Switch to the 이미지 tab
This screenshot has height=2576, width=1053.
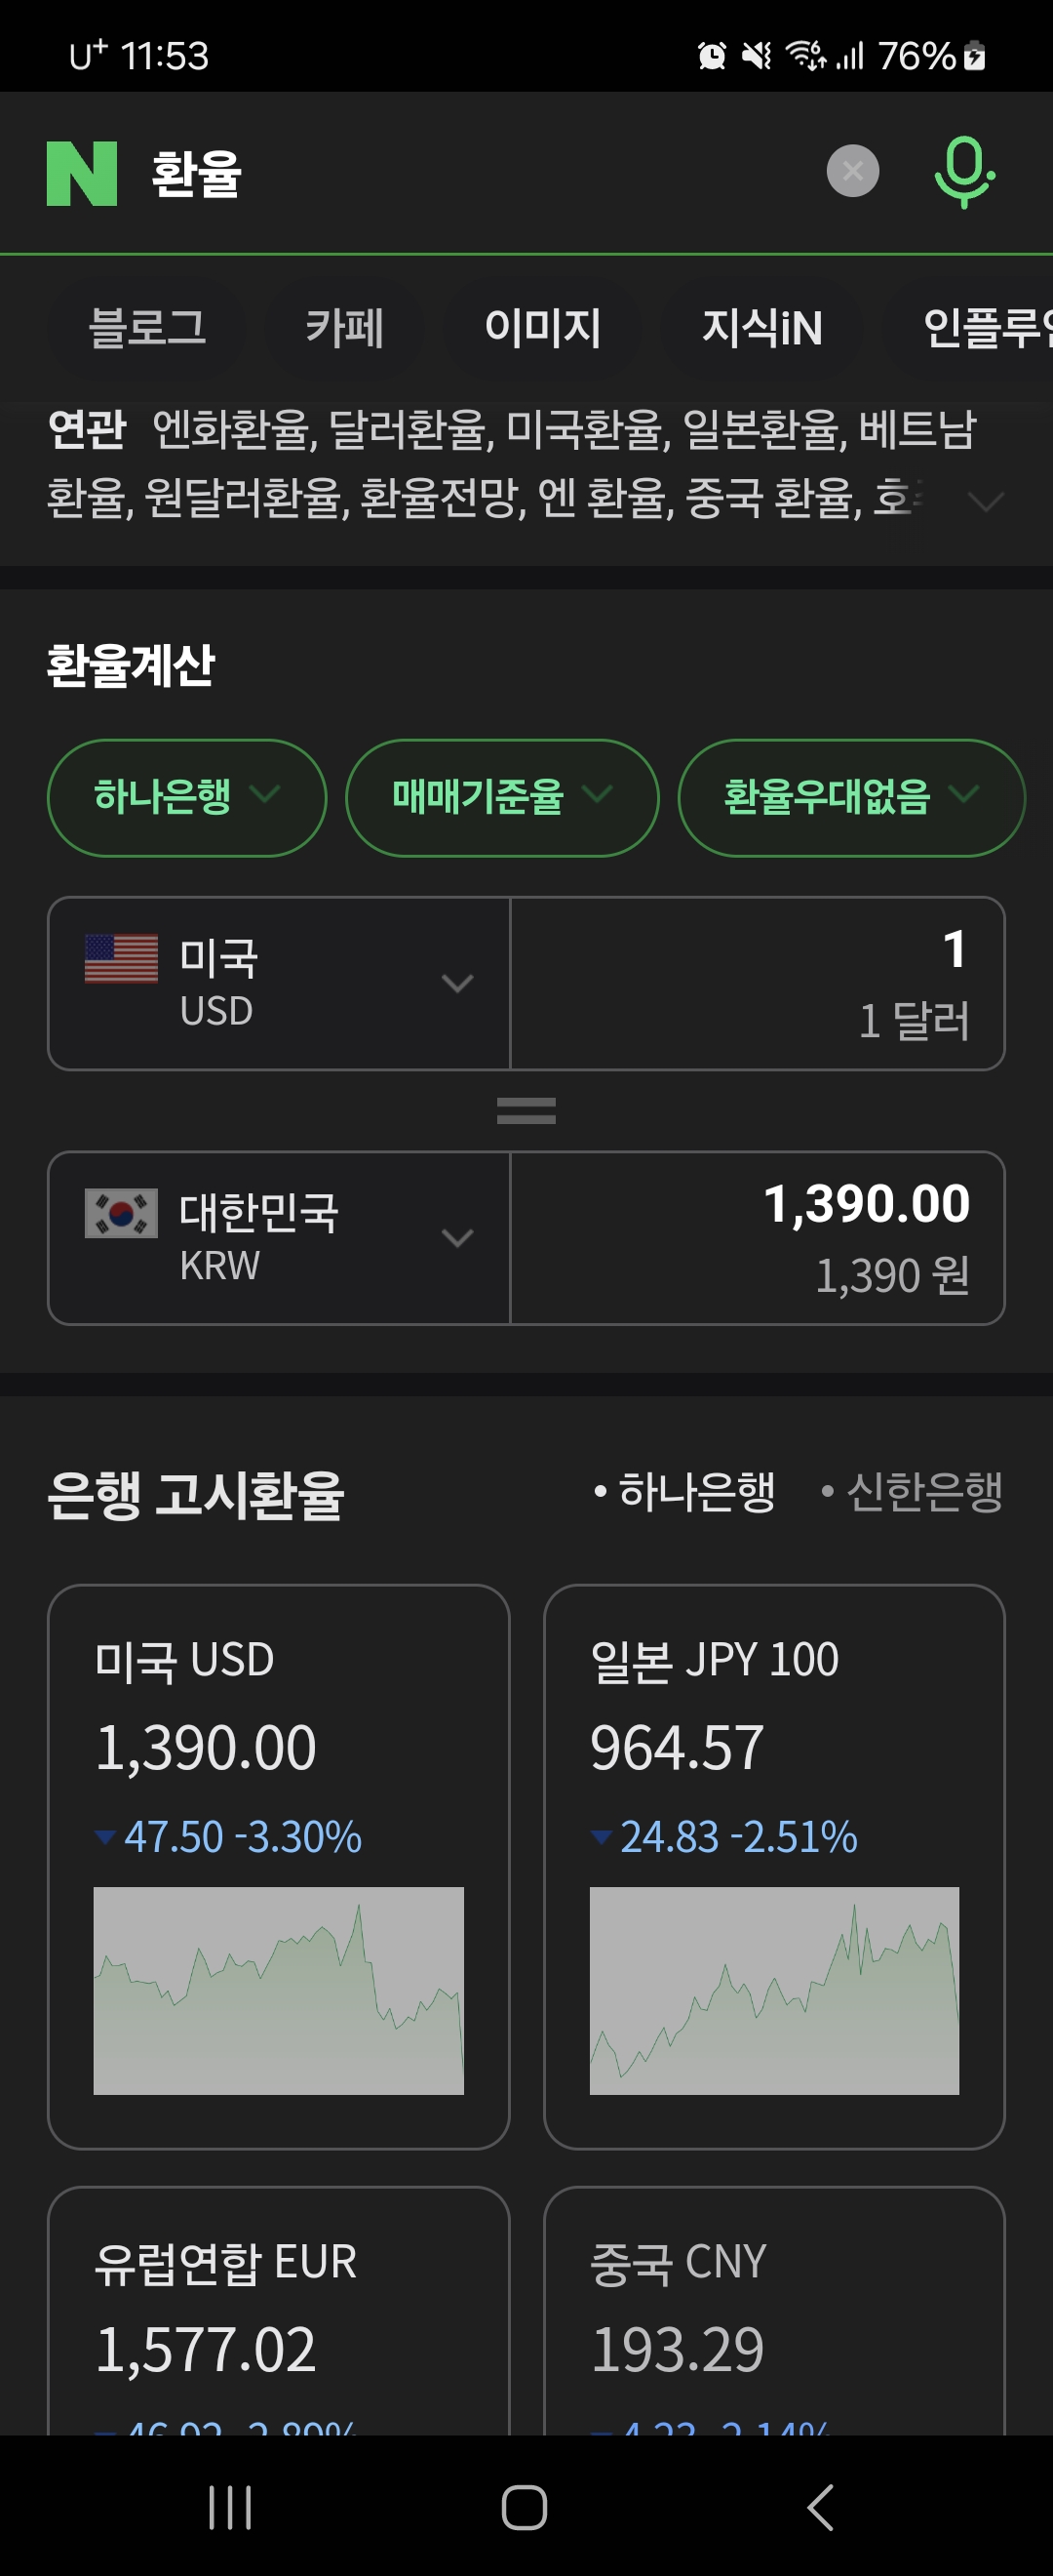click(542, 328)
